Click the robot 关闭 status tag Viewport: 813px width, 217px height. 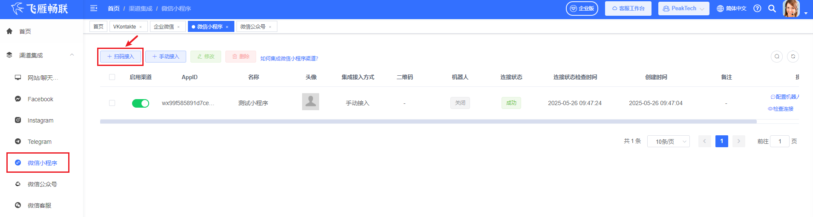pos(460,103)
